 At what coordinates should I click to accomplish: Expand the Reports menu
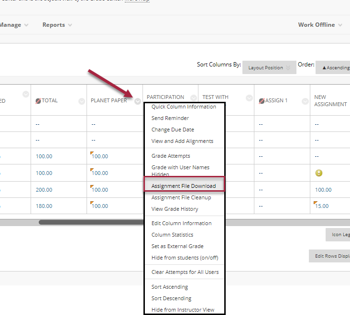click(x=57, y=25)
